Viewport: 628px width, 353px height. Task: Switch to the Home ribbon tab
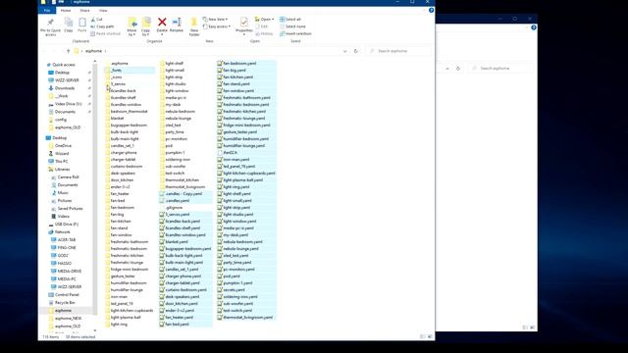pos(66,11)
